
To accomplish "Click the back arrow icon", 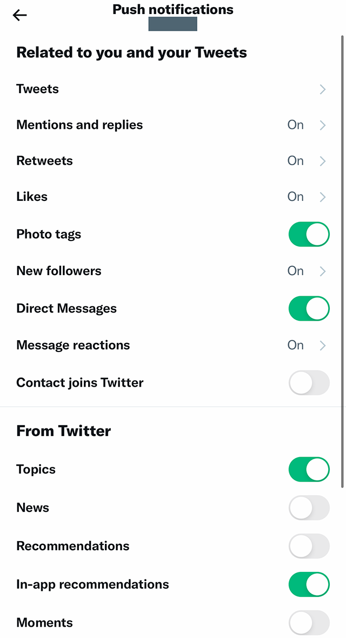I will point(19,15).
